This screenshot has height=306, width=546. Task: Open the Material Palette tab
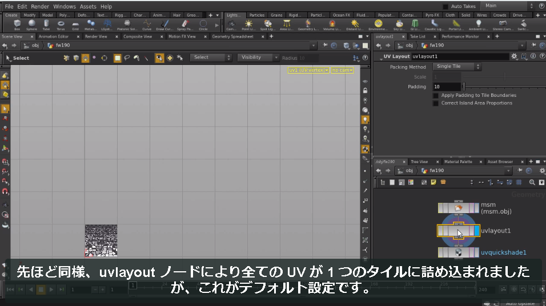(x=458, y=162)
